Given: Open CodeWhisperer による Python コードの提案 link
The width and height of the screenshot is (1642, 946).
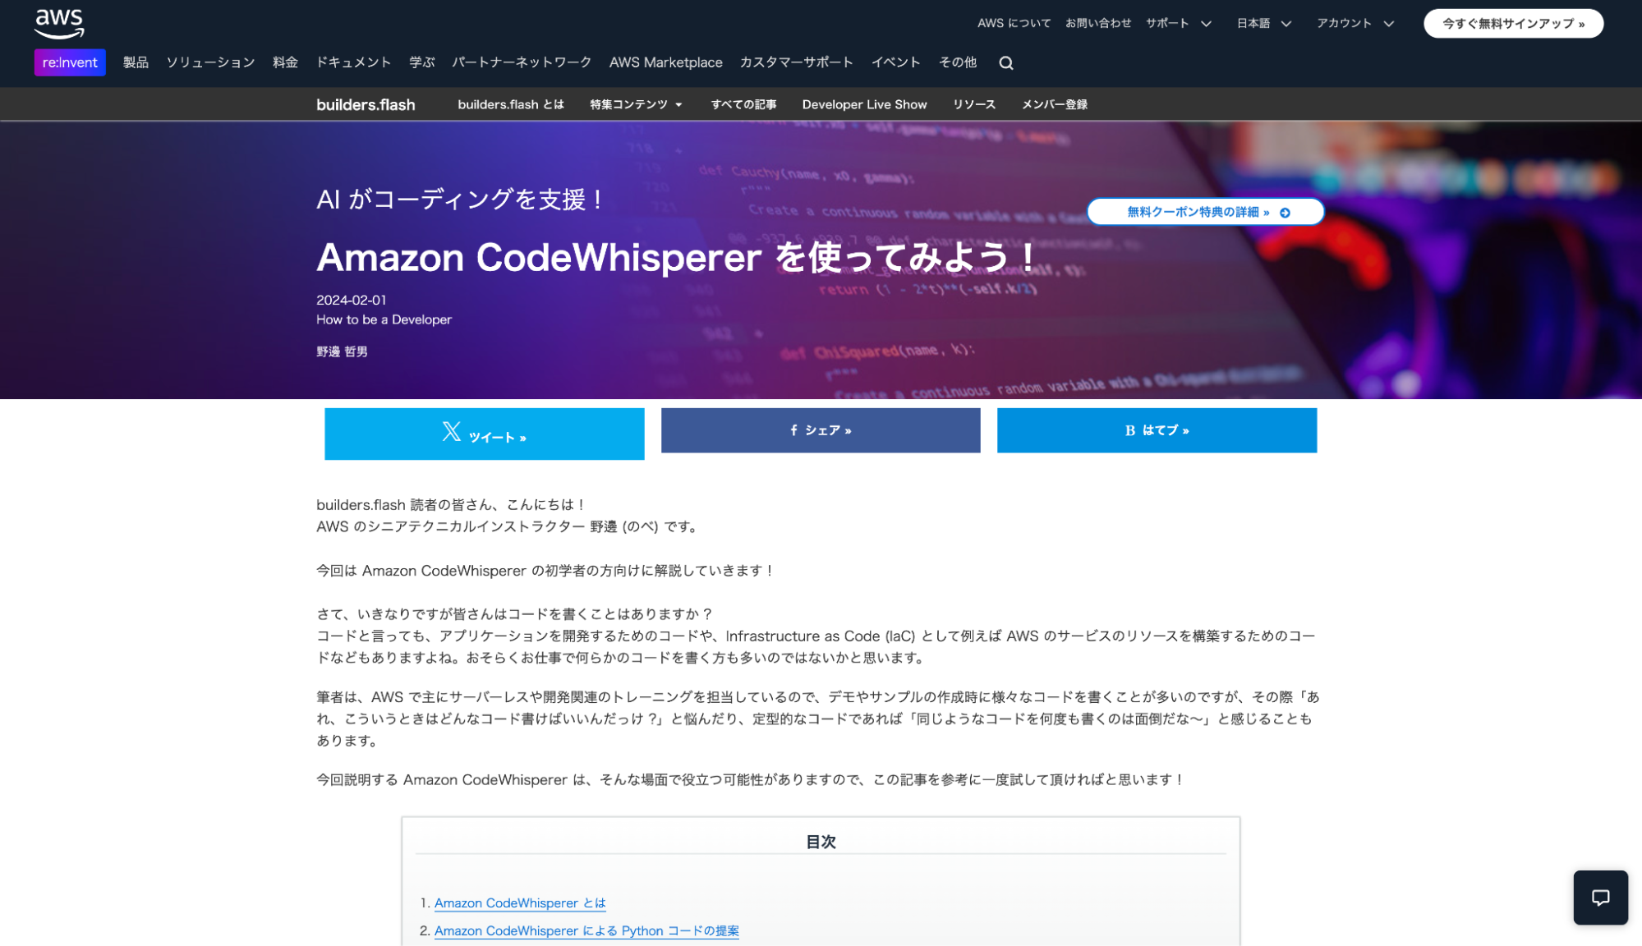Looking at the screenshot, I should pos(586,930).
